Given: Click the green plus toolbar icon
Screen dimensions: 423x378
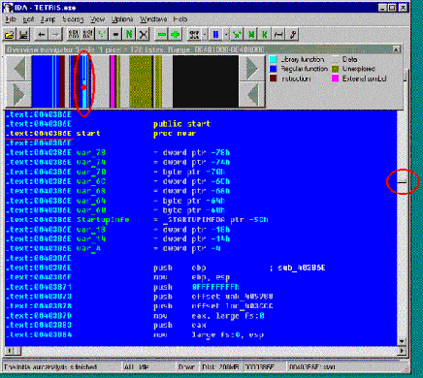Looking at the screenshot, I should click(x=176, y=34).
